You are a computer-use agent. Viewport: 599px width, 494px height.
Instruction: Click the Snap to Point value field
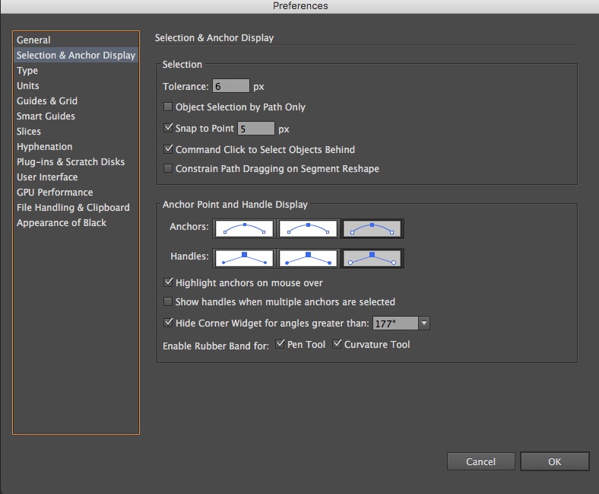pos(256,128)
